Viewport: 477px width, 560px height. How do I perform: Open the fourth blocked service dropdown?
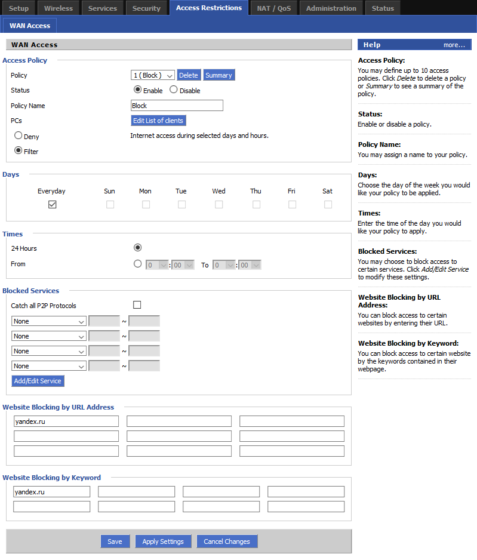coord(49,366)
